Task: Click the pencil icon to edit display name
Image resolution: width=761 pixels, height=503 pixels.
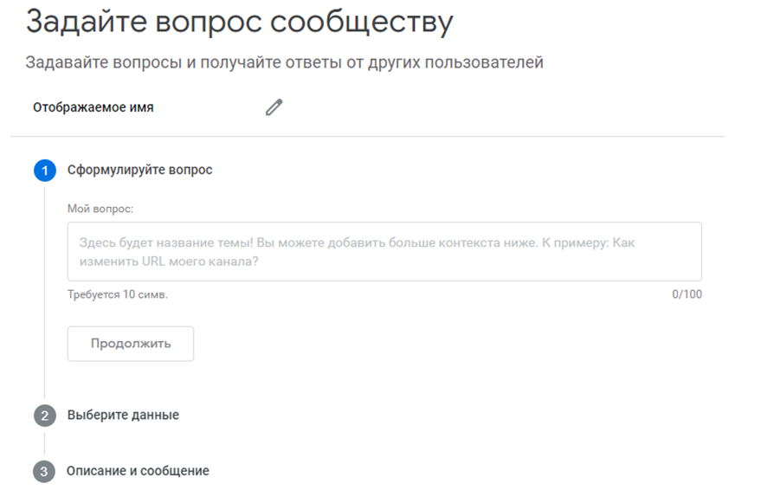Action: pyautogui.click(x=274, y=107)
